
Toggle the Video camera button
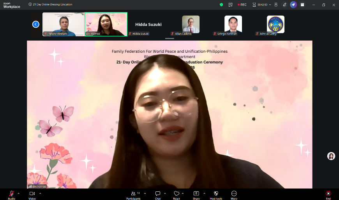[32, 194]
